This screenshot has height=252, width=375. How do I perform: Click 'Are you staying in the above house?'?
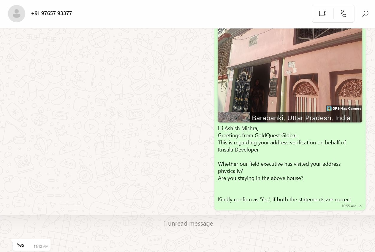click(x=260, y=178)
